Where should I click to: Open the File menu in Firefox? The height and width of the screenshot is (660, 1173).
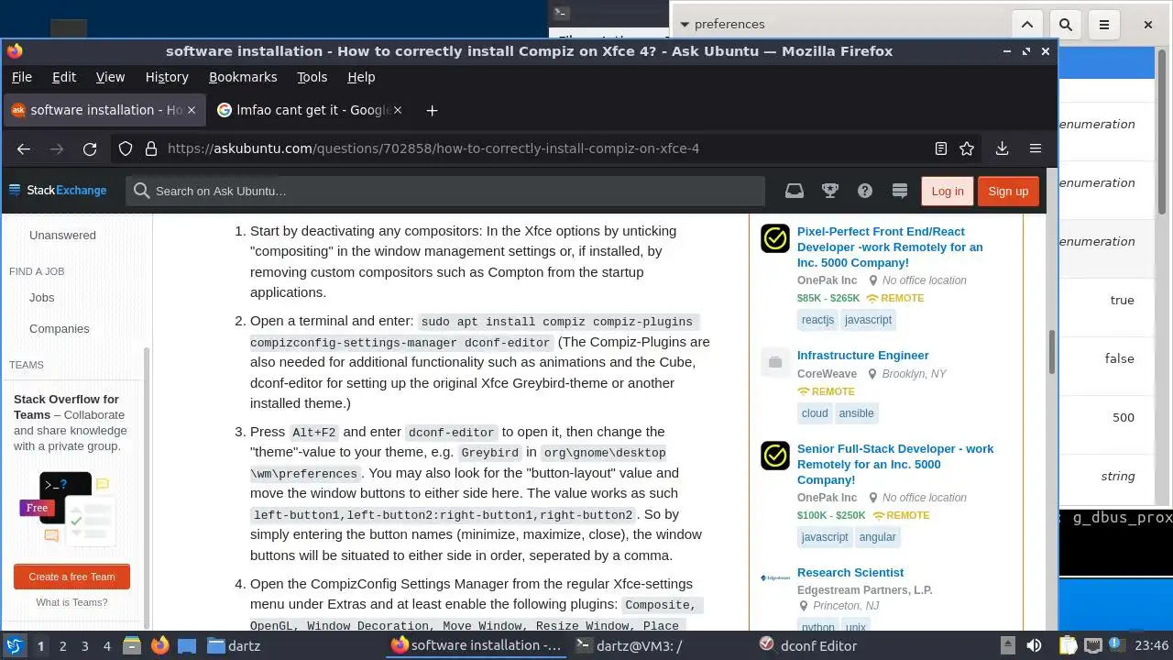(x=21, y=77)
